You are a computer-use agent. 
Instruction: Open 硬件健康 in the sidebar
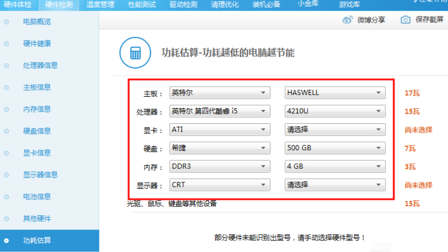pos(37,44)
